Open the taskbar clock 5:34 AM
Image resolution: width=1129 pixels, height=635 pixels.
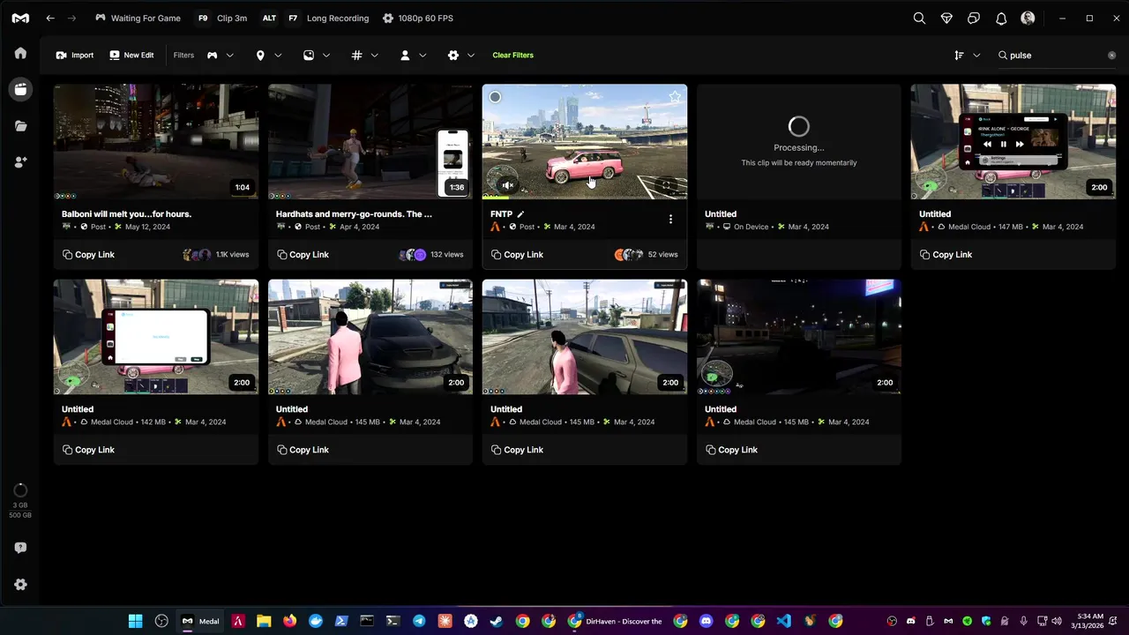1090,621
